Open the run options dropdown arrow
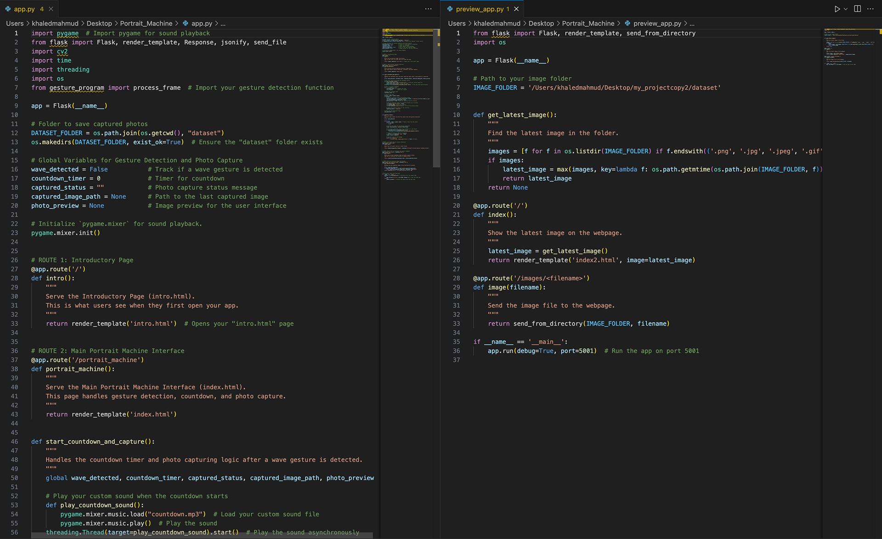 846,9
